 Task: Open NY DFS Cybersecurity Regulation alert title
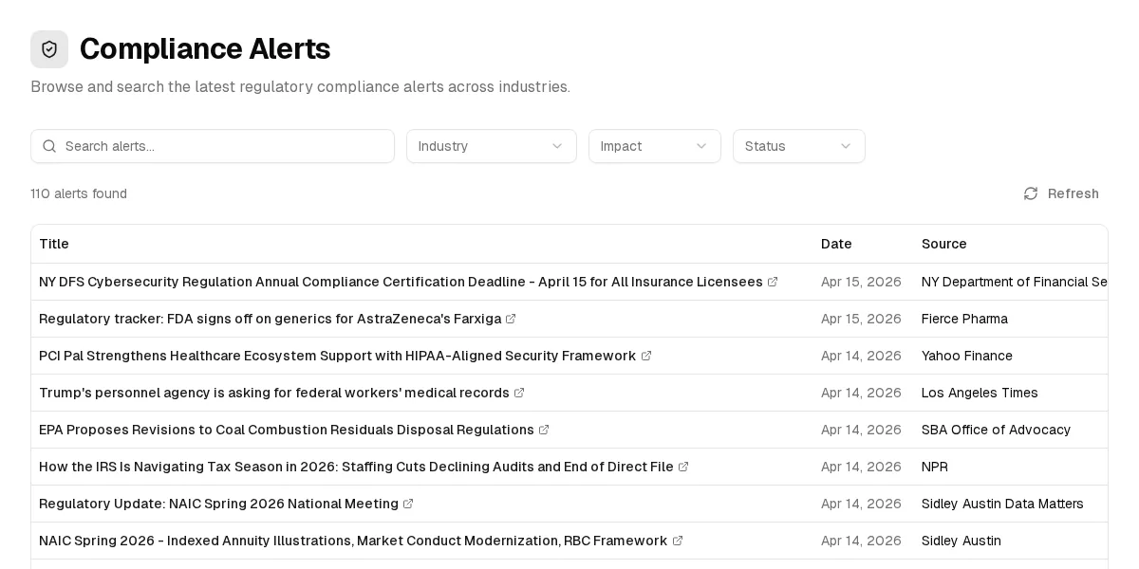click(x=401, y=282)
